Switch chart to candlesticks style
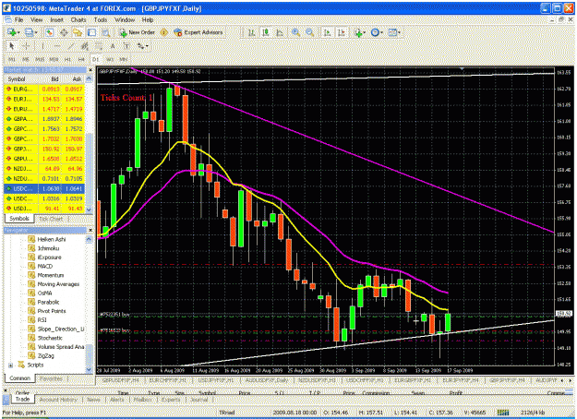 (265, 32)
